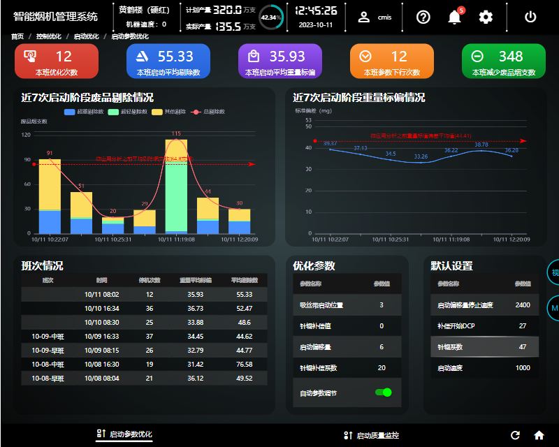Click icon on red 本班优化次数 card

(30, 56)
